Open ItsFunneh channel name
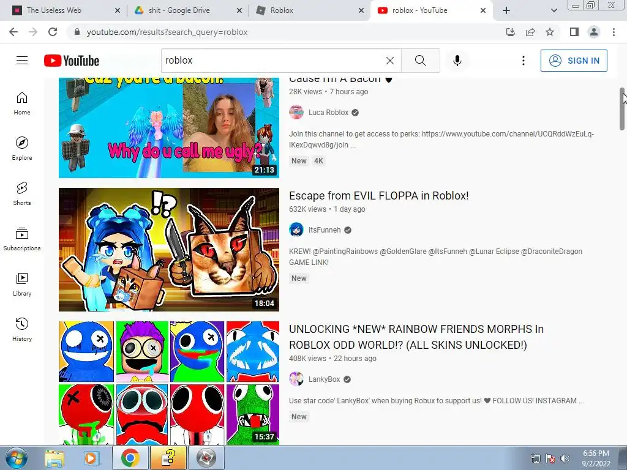The height and width of the screenshot is (470, 627). tap(325, 230)
